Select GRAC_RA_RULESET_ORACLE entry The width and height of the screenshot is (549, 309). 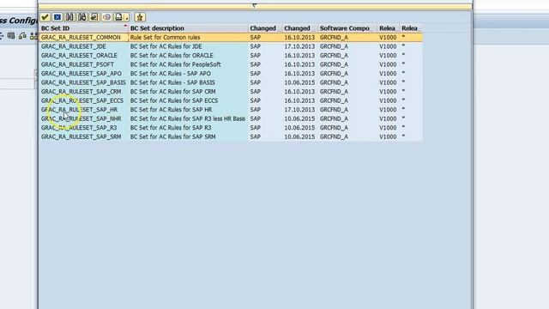pyautogui.click(x=79, y=55)
